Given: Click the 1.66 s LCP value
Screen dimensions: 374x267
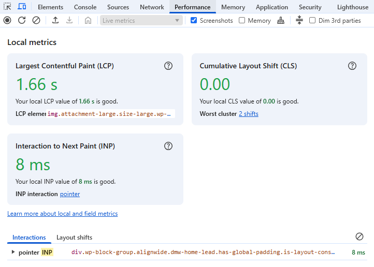Looking at the screenshot, I should (37, 84).
